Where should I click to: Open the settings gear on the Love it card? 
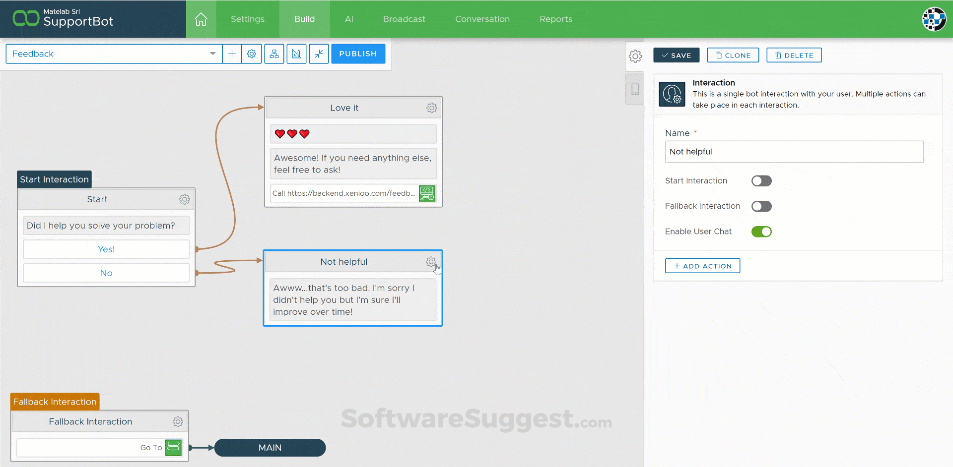pos(431,108)
